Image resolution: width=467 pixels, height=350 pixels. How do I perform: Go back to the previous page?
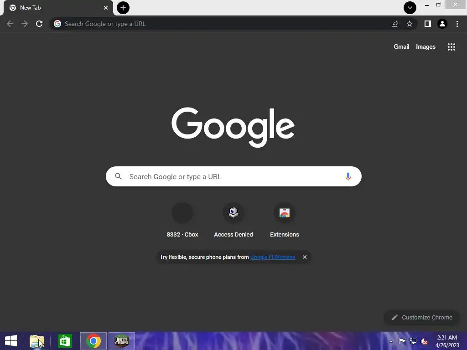[x=10, y=24]
